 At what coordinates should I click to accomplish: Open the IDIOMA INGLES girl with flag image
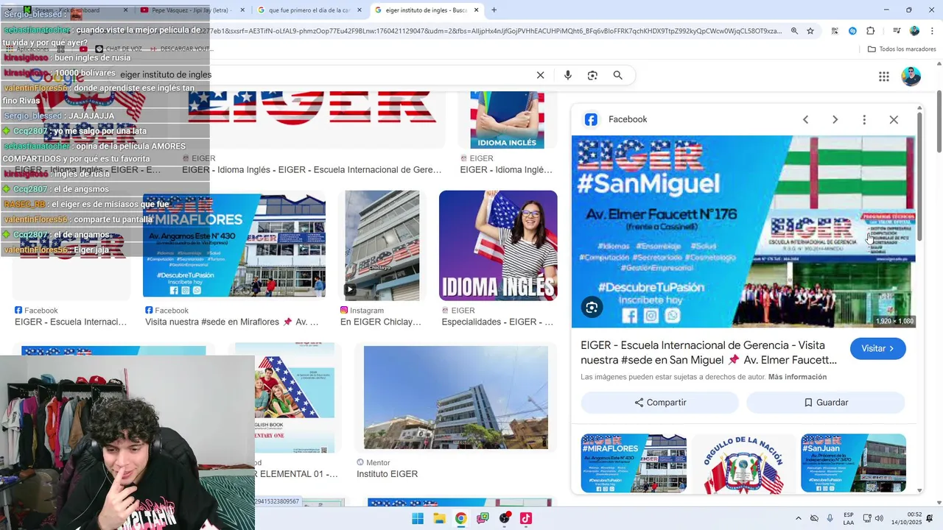[x=498, y=245]
